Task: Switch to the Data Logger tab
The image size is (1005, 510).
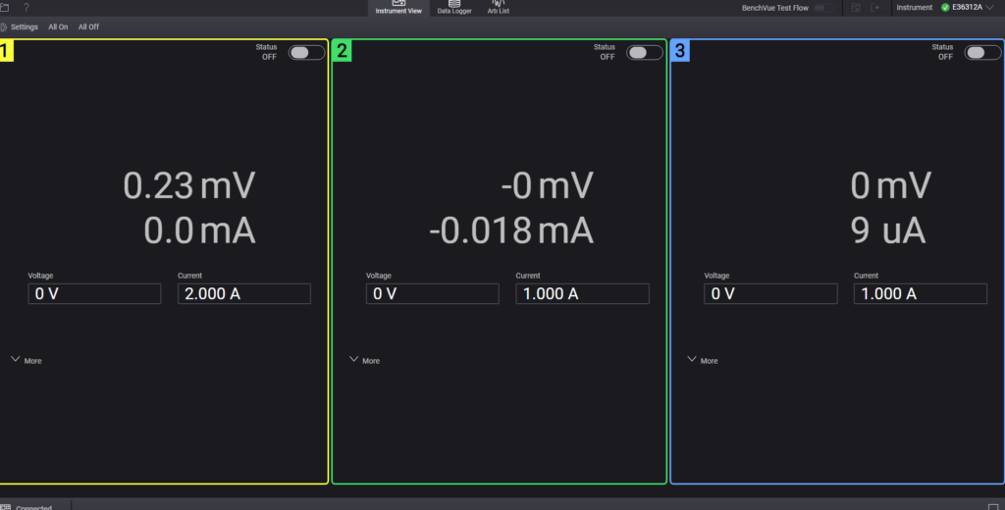Action: point(454,8)
